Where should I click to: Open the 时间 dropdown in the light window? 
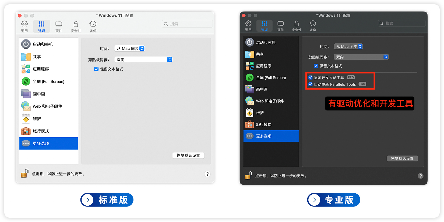pyautogui.click(x=130, y=49)
